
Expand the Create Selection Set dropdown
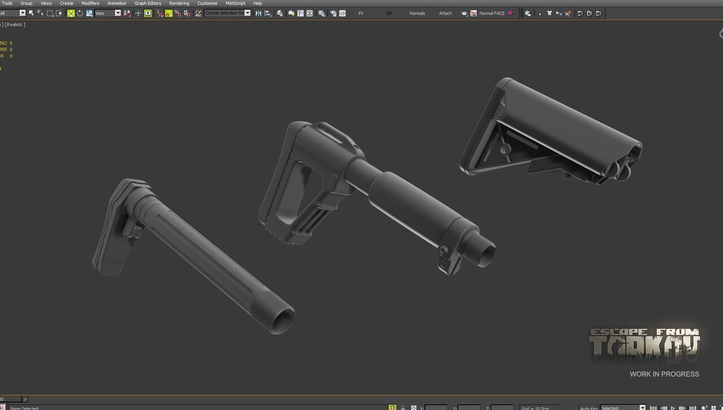click(228, 13)
